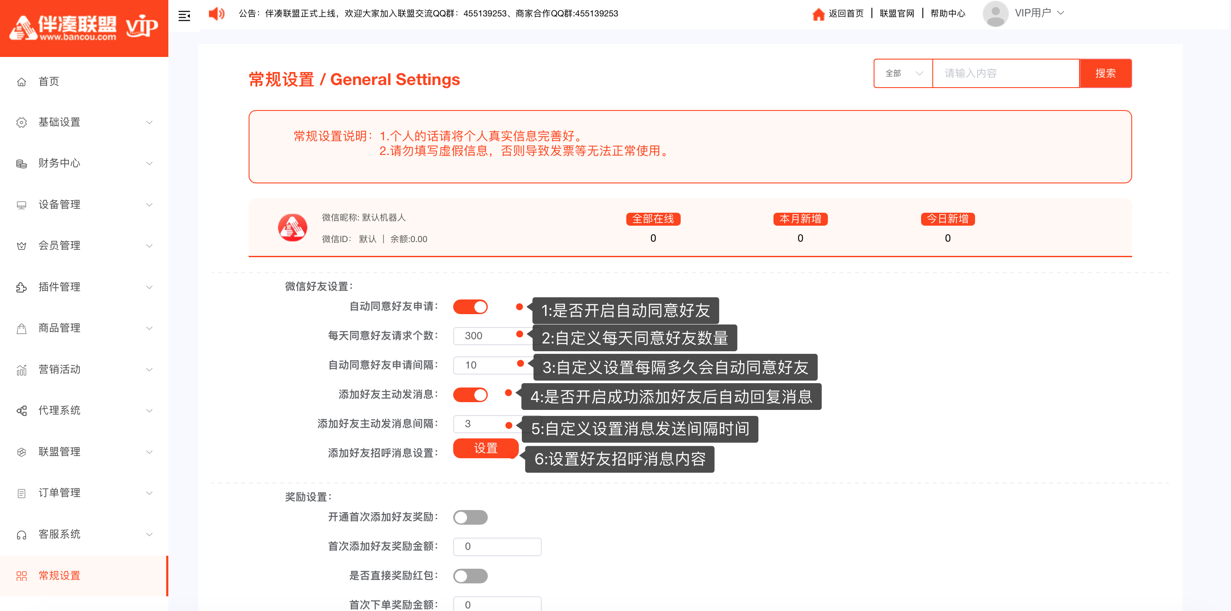Viewport: 1231px width, 611px height.
Task: Click the 设置 greeting message button
Action: (486, 448)
